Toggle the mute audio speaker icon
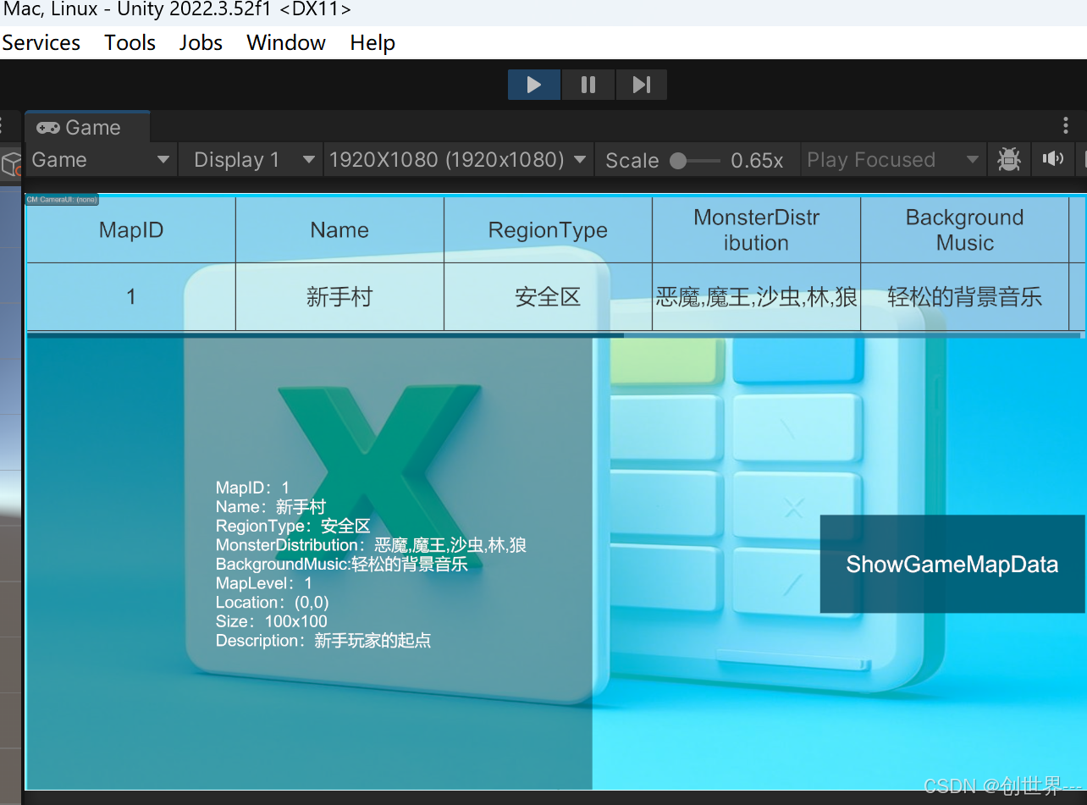Viewport: 1087px width, 805px height. 1053,159
